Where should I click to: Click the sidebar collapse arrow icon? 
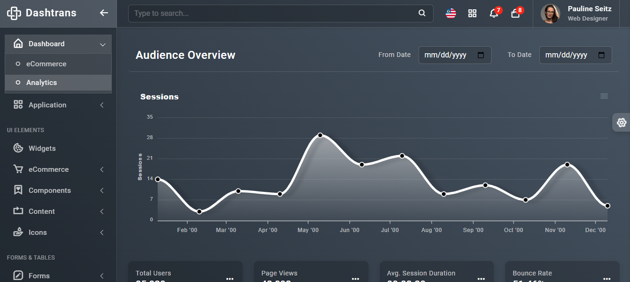104,13
